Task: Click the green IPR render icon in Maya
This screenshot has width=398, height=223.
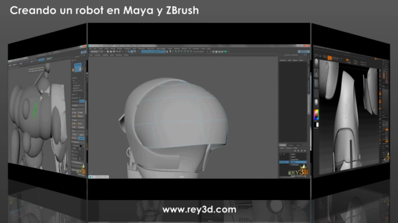Action: (225, 51)
